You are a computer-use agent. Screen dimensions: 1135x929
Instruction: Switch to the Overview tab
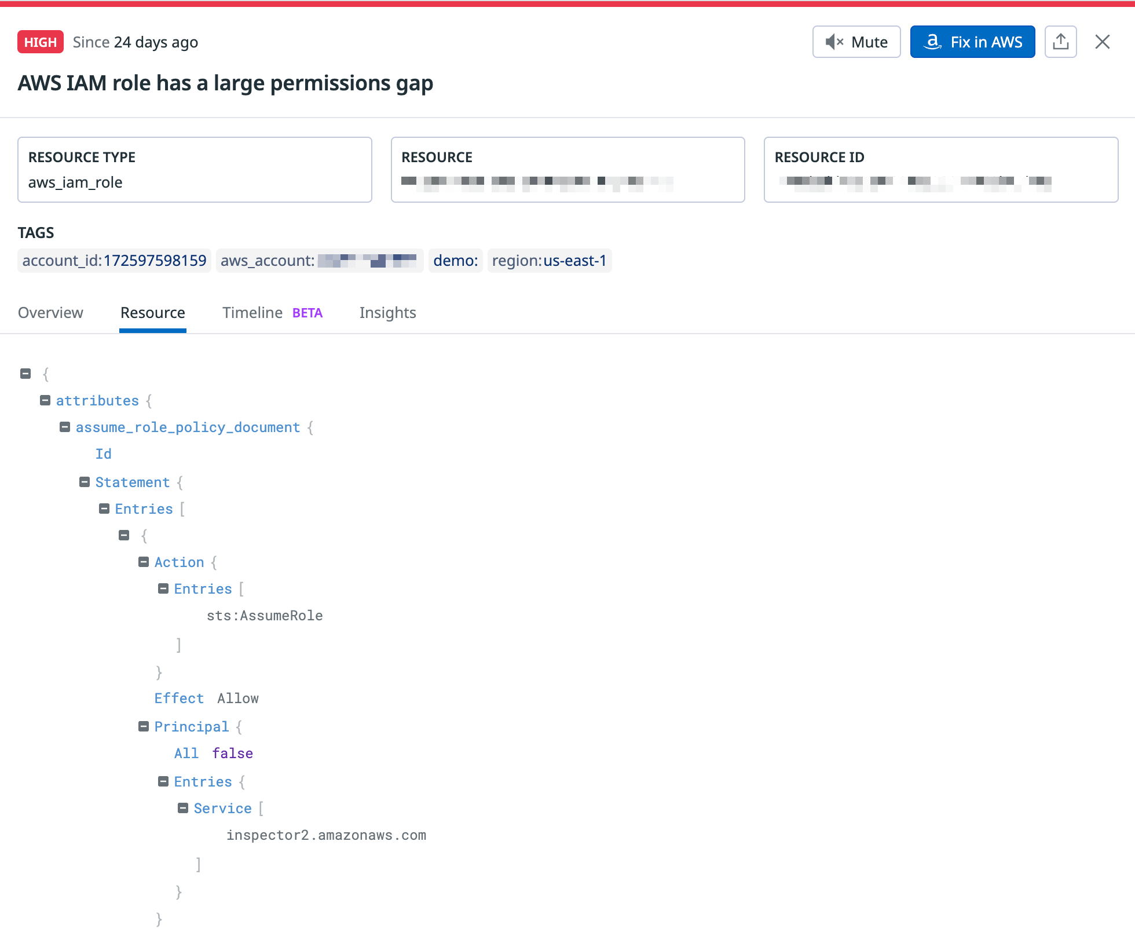(x=50, y=313)
